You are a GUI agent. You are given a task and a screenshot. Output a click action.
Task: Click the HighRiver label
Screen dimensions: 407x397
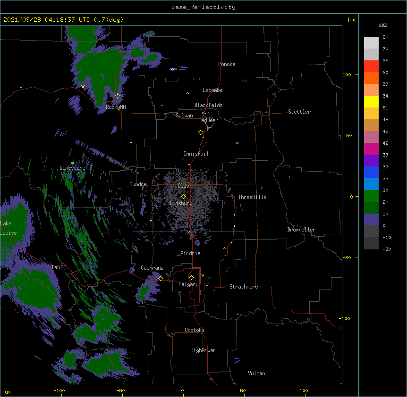pyautogui.click(x=203, y=350)
